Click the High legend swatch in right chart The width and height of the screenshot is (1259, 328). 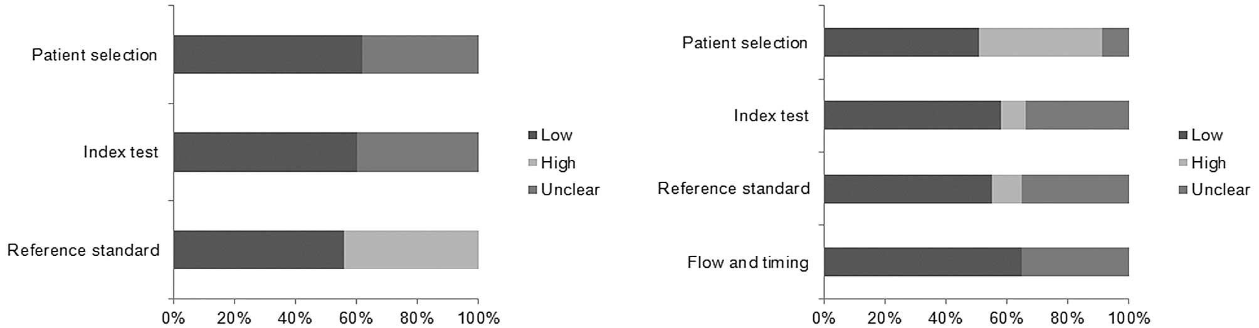coord(1183,163)
